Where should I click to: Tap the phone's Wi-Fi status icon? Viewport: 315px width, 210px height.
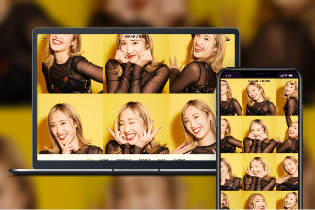coord(286,75)
